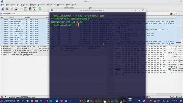Click the battery 62% indicator
This screenshot has height=103, width=183.
tap(159, 101)
